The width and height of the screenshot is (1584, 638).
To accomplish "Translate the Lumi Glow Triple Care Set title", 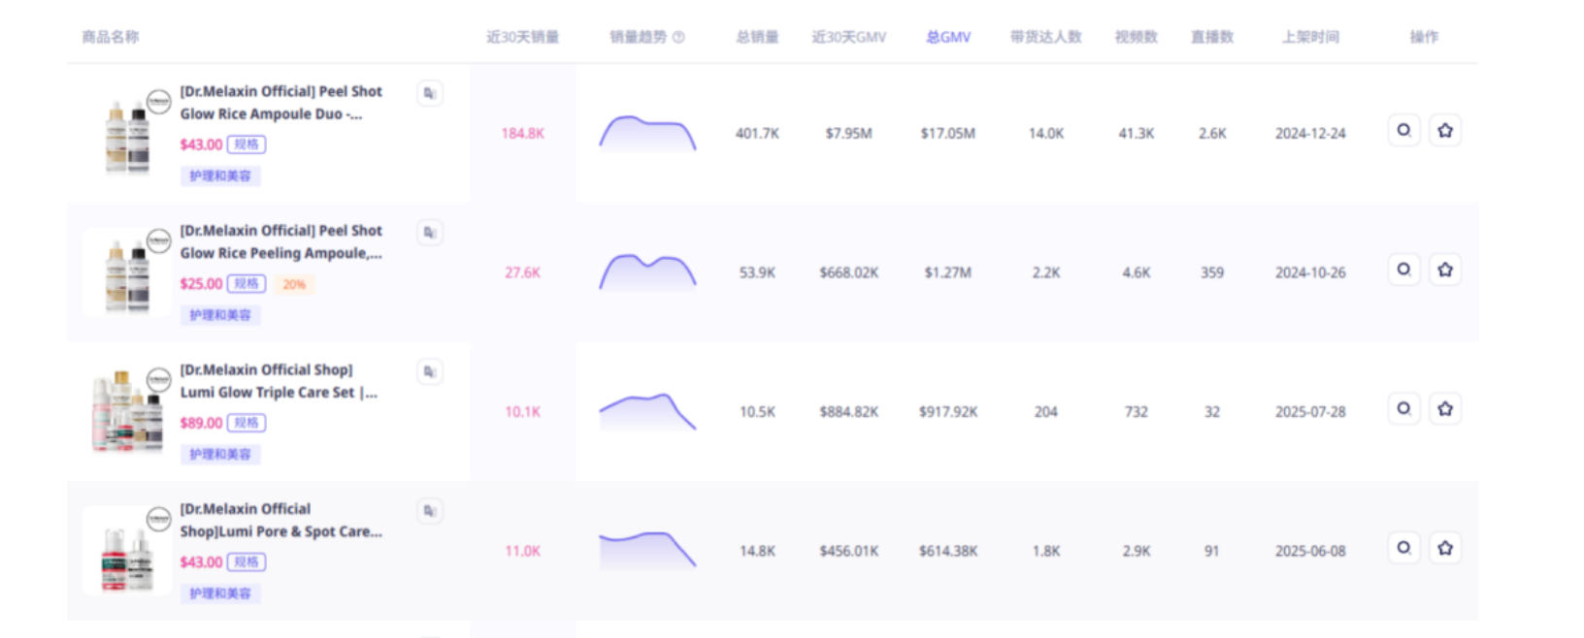I will (x=430, y=371).
